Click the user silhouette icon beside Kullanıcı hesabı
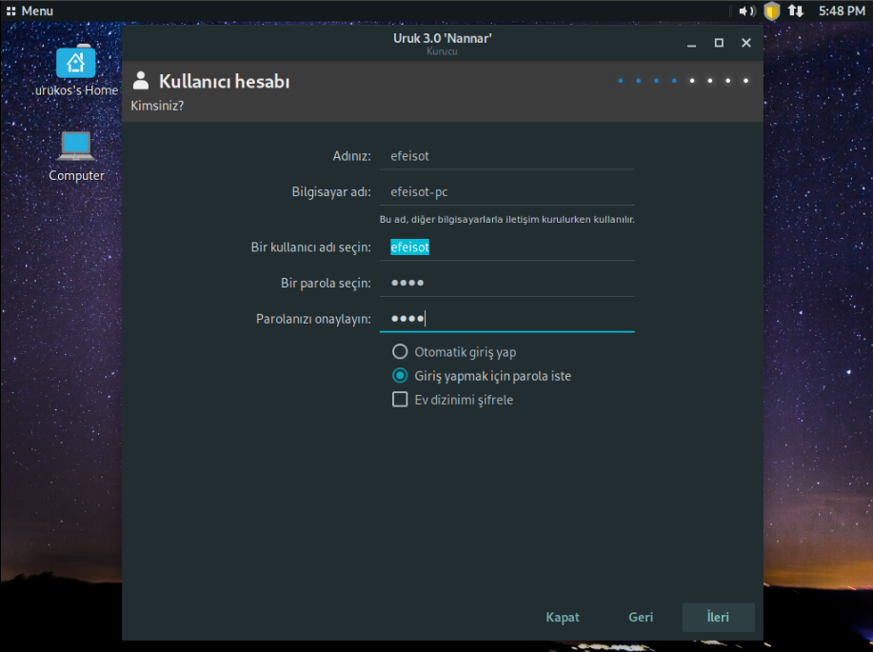The width and height of the screenshot is (873, 652). 141,81
